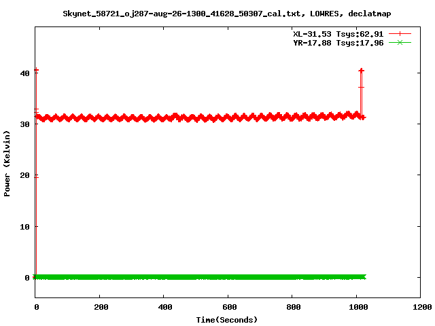Screen dimensions: 435x326
Task: Click the green YR data line near zero
Action: pyautogui.click(x=200, y=277)
